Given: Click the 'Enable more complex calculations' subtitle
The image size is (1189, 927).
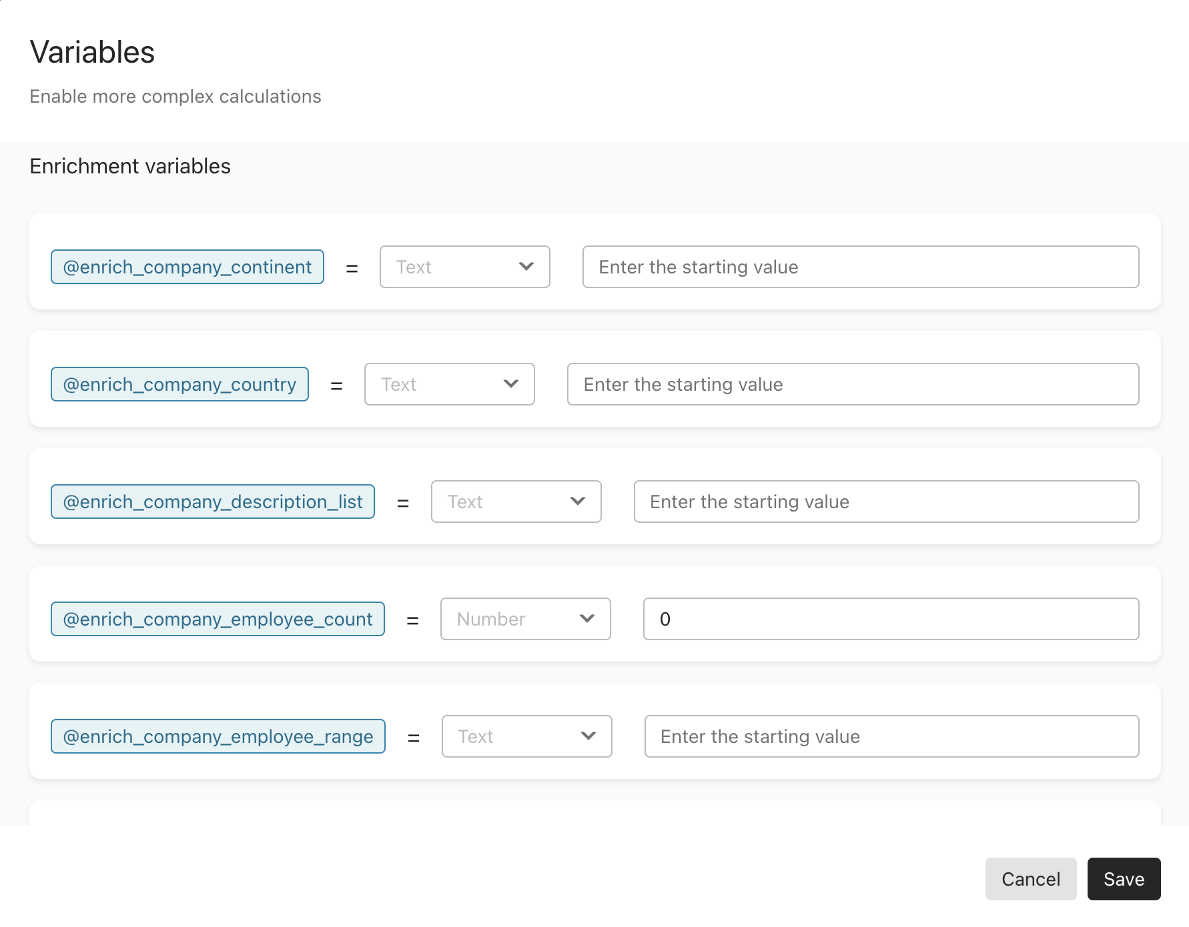Looking at the screenshot, I should (175, 97).
